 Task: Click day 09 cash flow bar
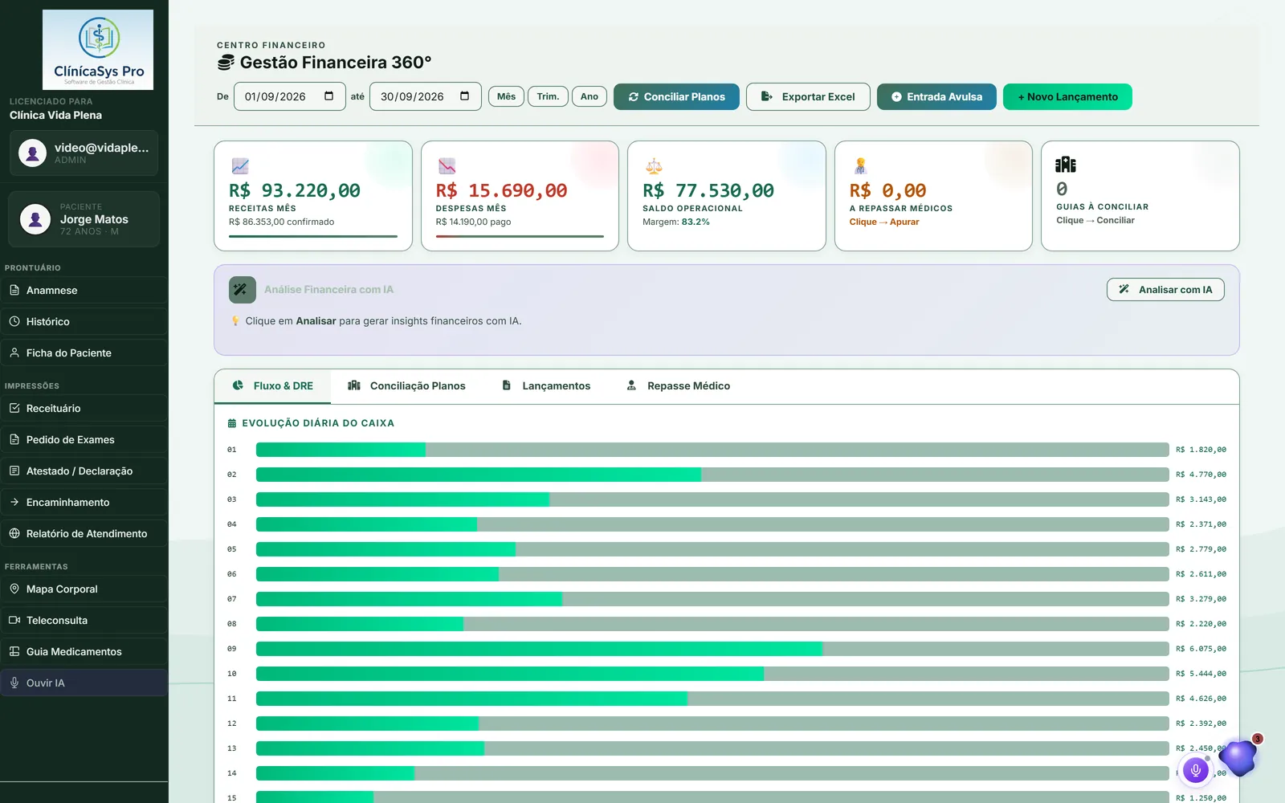point(712,649)
